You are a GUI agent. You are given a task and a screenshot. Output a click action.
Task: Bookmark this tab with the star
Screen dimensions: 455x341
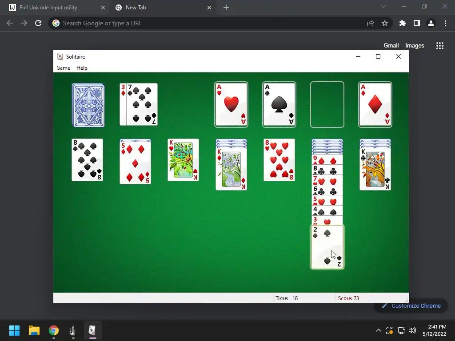(385, 23)
